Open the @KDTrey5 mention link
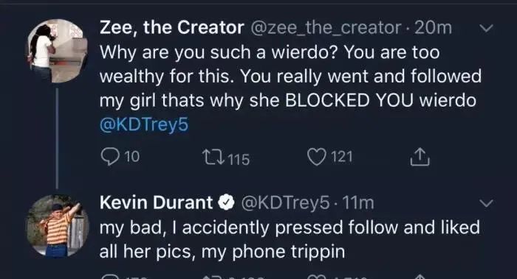This screenshot has height=279, width=517. click(x=144, y=124)
